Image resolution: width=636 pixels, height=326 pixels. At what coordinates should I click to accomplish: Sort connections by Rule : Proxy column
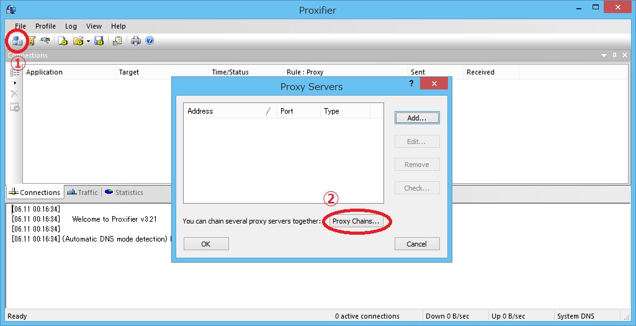(x=345, y=72)
